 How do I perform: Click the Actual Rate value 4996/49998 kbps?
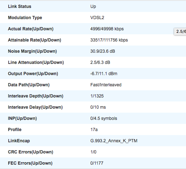[x=107, y=29]
